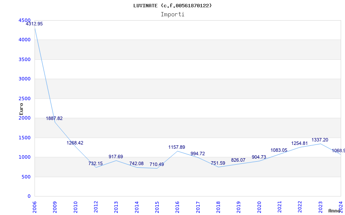Click the data label 742.08

136,163
